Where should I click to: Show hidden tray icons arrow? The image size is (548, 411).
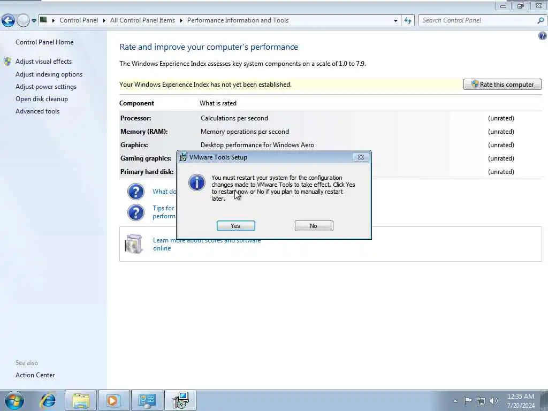point(455,401)
